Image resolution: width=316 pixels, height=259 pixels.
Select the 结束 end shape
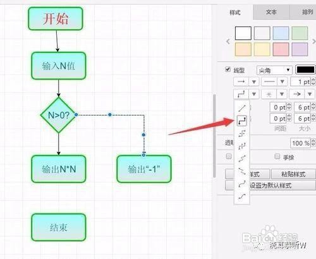pyautogui.click(x=59, y=227)
